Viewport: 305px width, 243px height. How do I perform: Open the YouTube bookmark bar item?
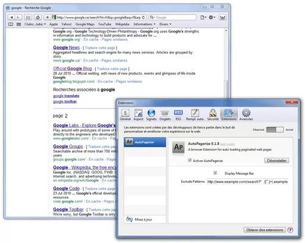click(104, 24)
